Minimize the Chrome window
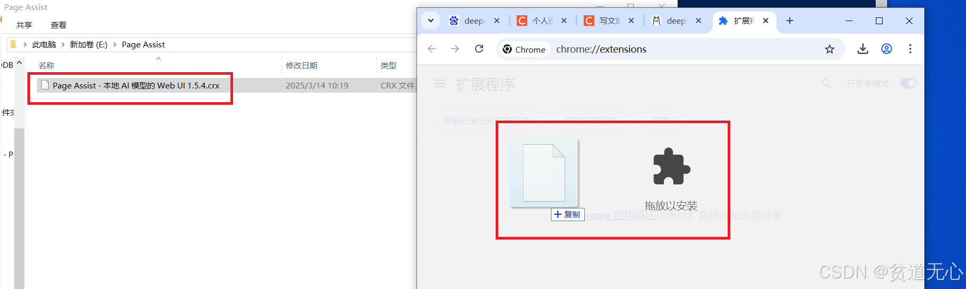 coord(849,21)
